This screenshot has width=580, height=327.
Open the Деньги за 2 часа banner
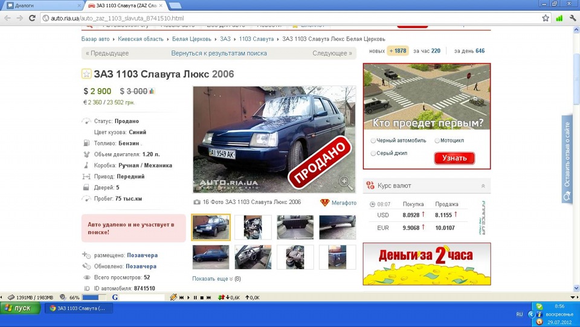coord(427,264)
